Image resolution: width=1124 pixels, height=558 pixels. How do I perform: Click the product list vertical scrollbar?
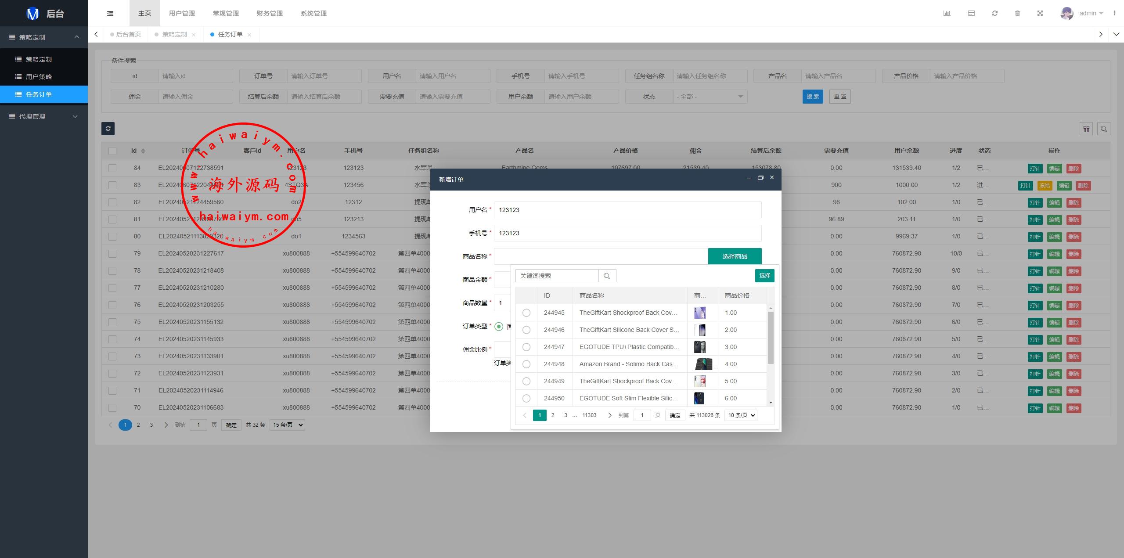[771, 338]
